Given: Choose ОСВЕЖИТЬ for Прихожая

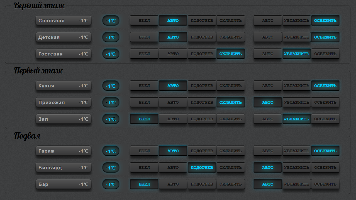Looking at the screenshot, I should (325, 102).
